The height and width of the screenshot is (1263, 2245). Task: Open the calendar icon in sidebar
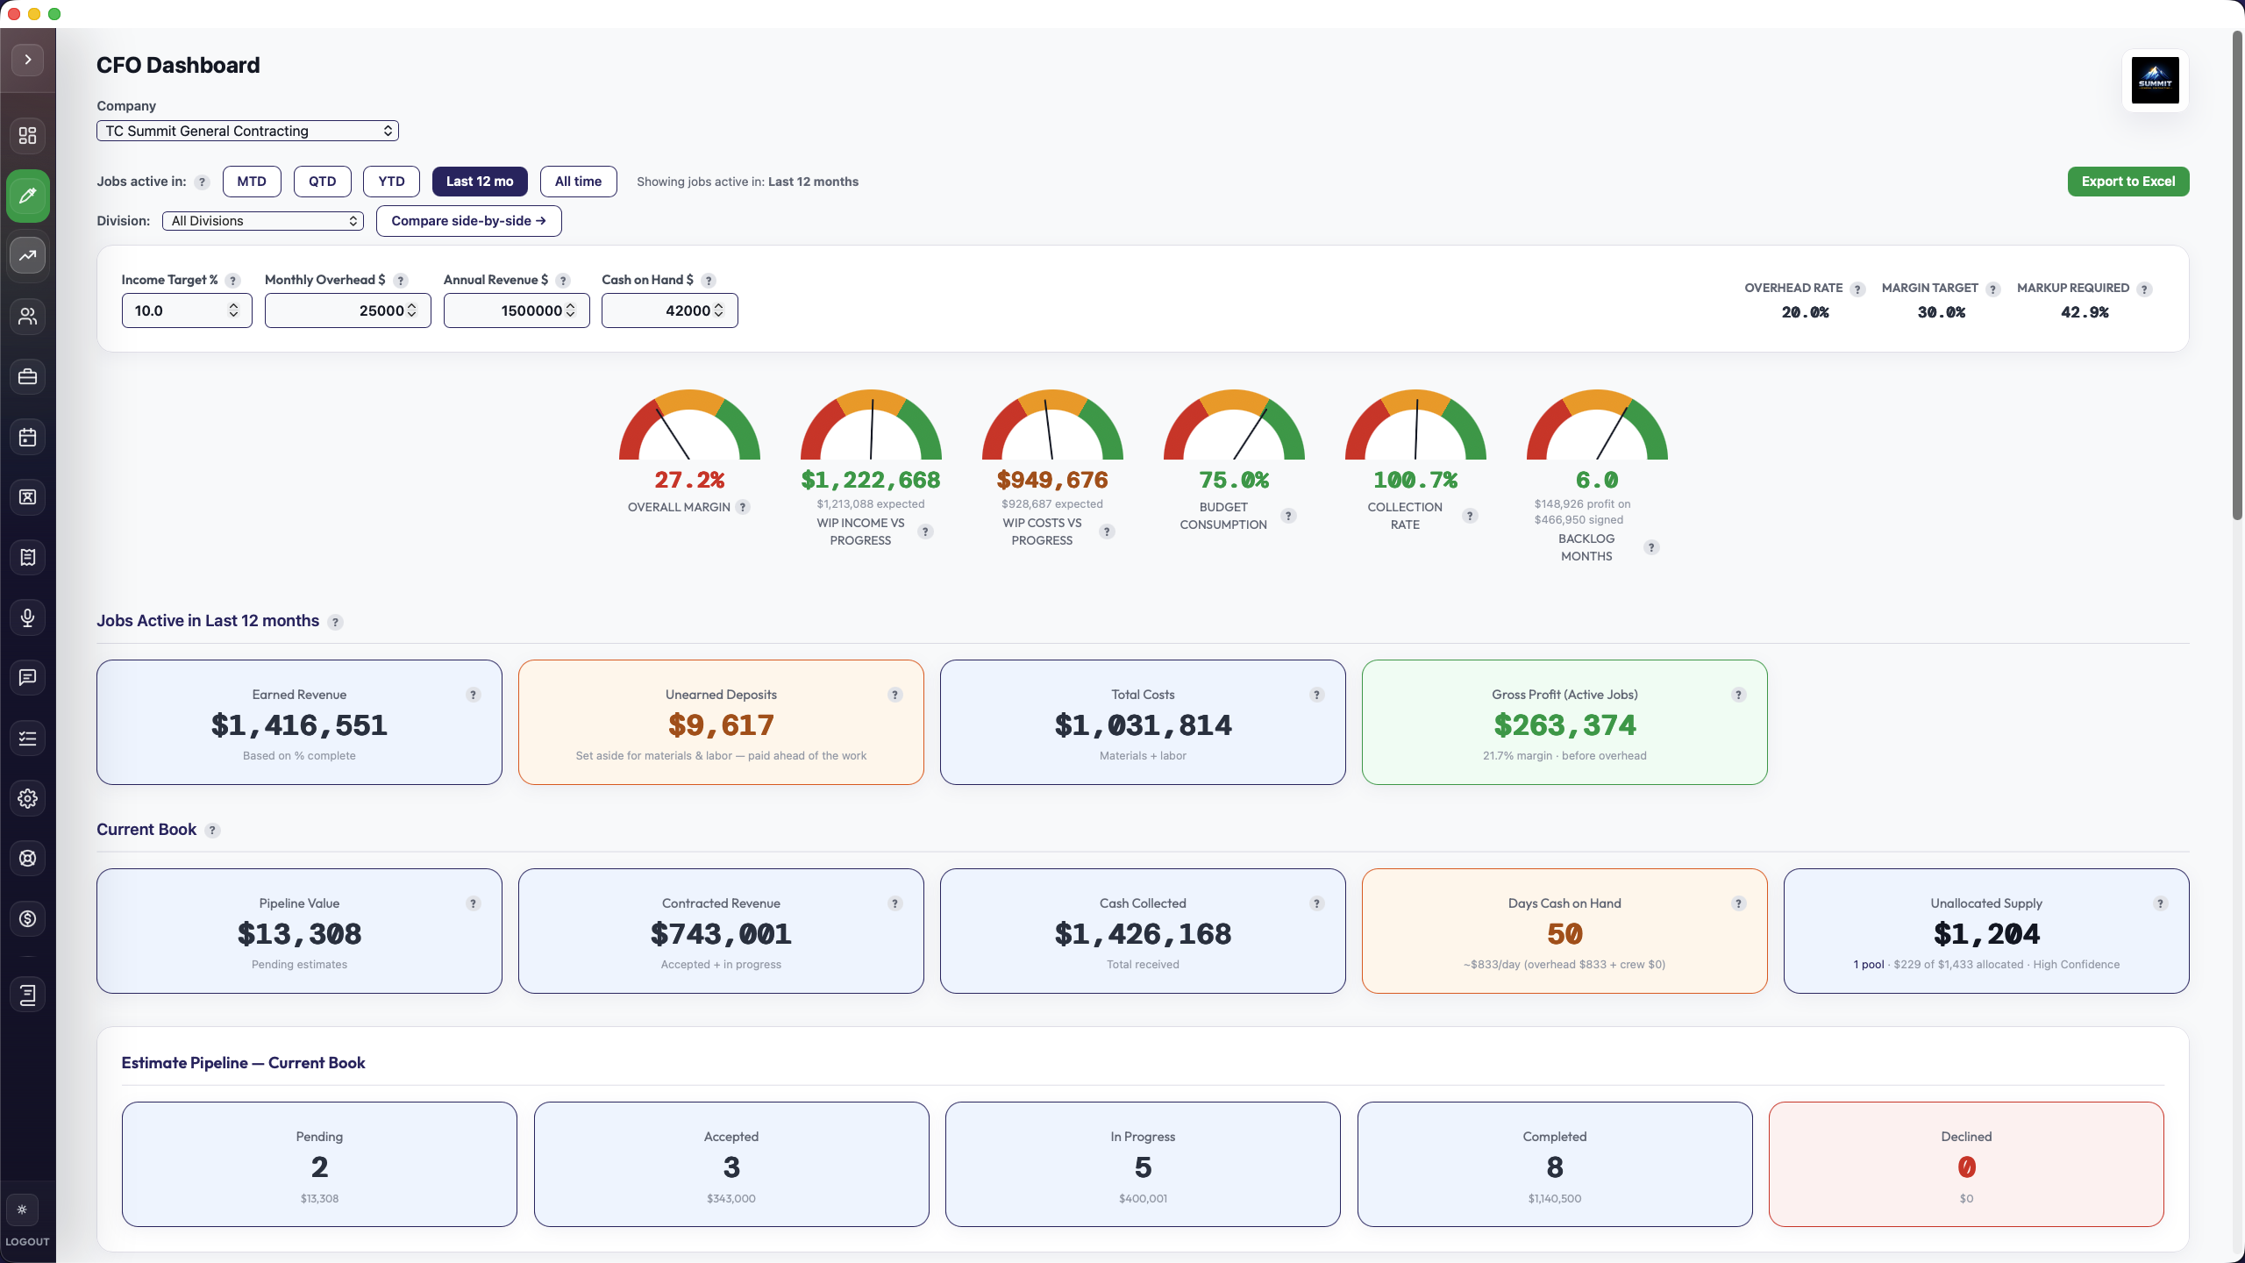coord(28,437)
